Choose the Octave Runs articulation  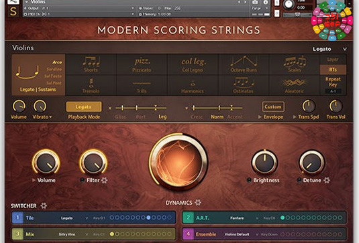(x=244, y=64)
